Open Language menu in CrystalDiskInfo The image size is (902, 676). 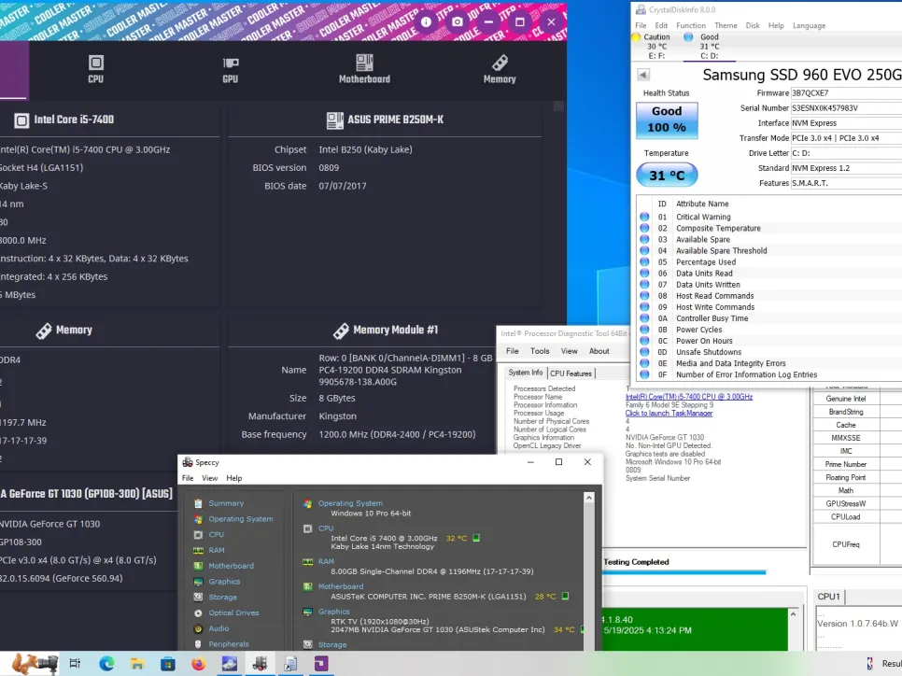tap(809, 25)
